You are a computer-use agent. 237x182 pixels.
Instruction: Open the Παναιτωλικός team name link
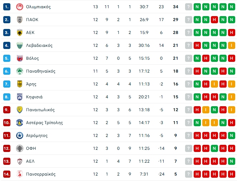[x=40, y=110]
